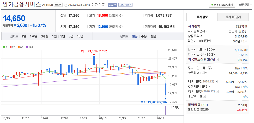254x123 pixels.
Task: Click the purple volume bar in the chart
Action: (166, 111)
